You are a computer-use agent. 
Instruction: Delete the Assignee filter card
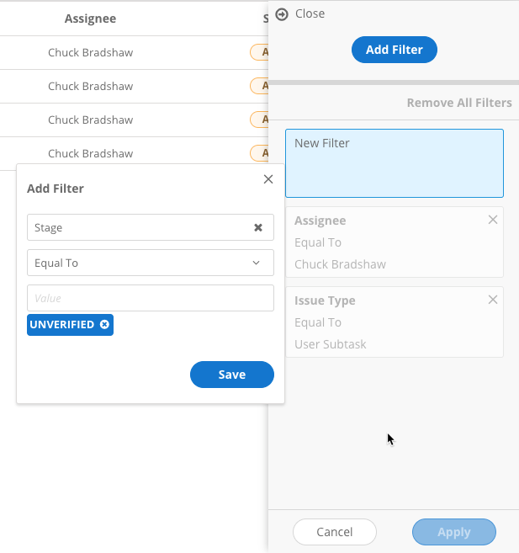coord(493,220)
